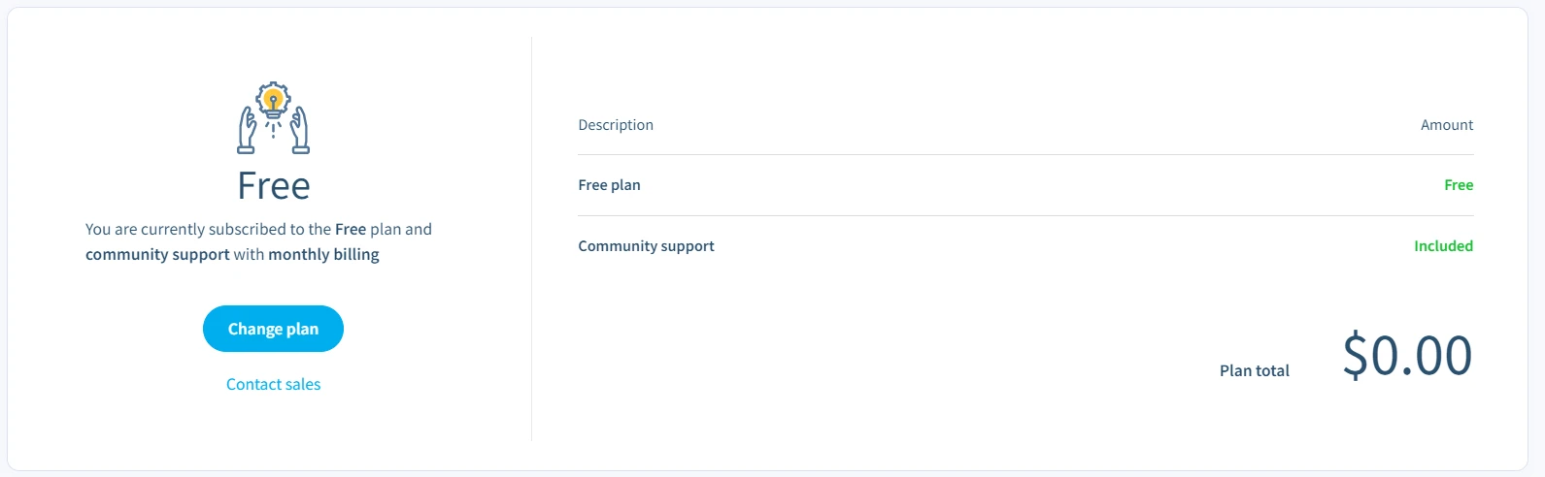Select the Description column header

pos(616,125)
